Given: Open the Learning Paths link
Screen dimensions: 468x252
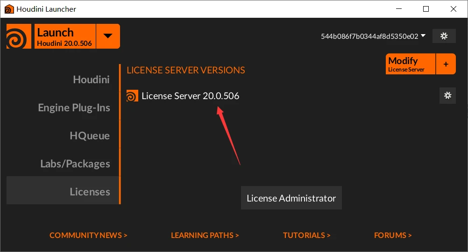Looking at the screenshot, I should point(205,235).
